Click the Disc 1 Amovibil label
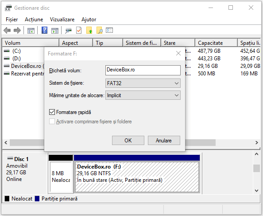The height and width of the screenshot is (216, 263). pos(17,166)
